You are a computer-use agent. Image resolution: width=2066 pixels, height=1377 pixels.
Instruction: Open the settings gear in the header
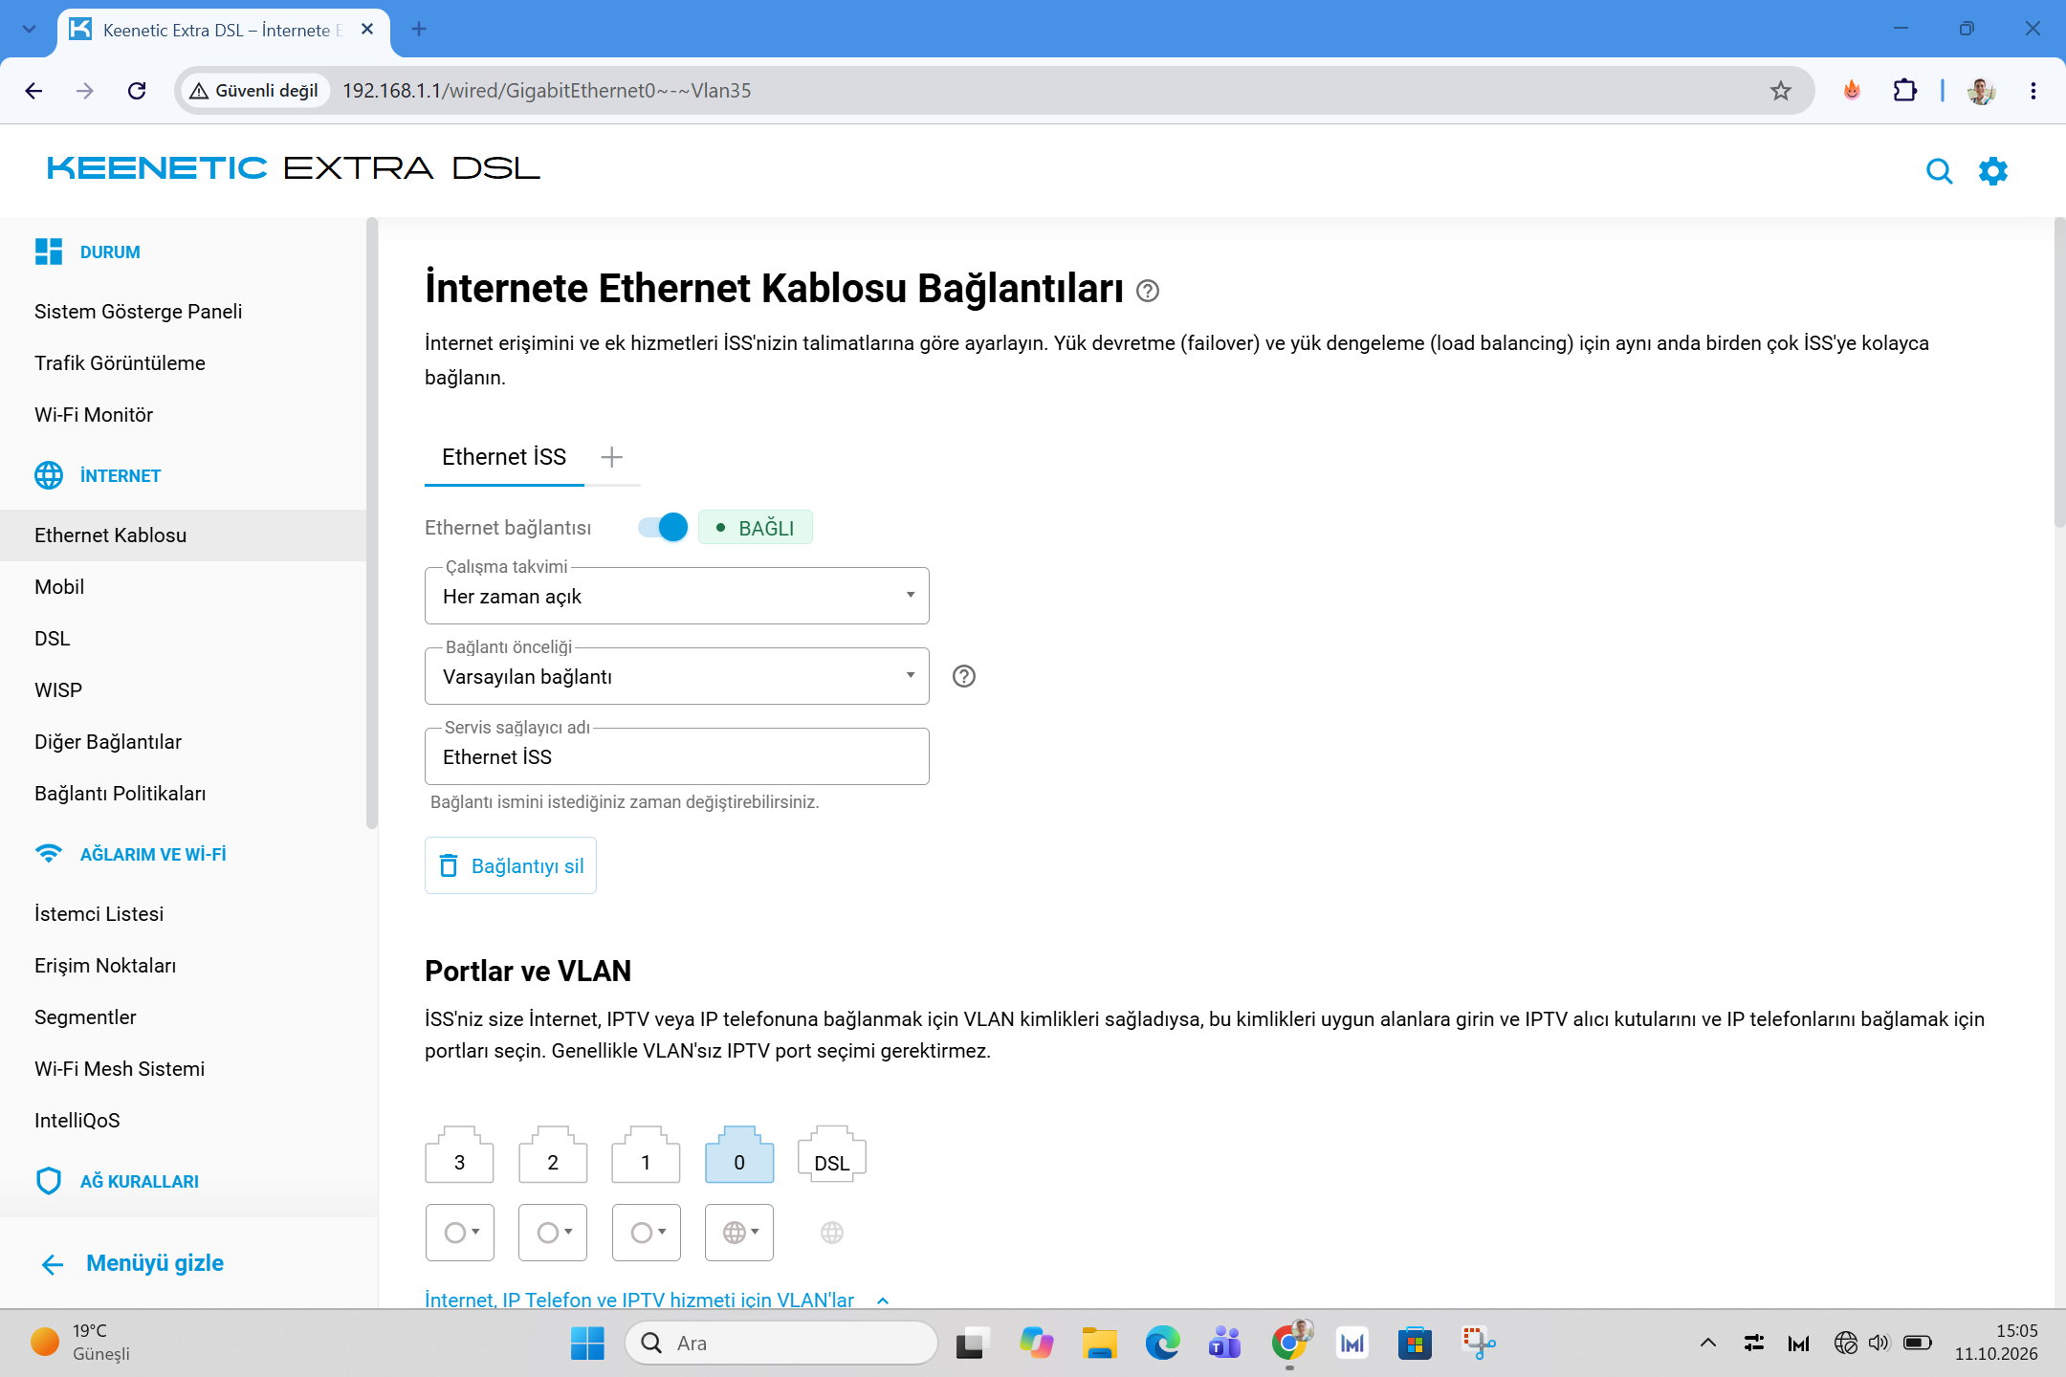tap(1993, 171)
